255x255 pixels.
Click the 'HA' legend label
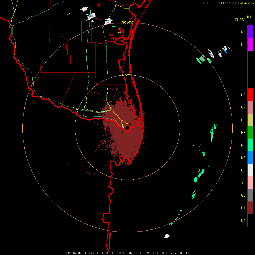[243, 95]
